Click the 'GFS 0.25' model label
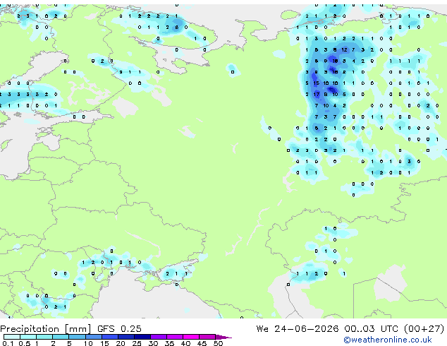This screenshot has height=346, width=447. pyautogui.click(x=119, y=329)
